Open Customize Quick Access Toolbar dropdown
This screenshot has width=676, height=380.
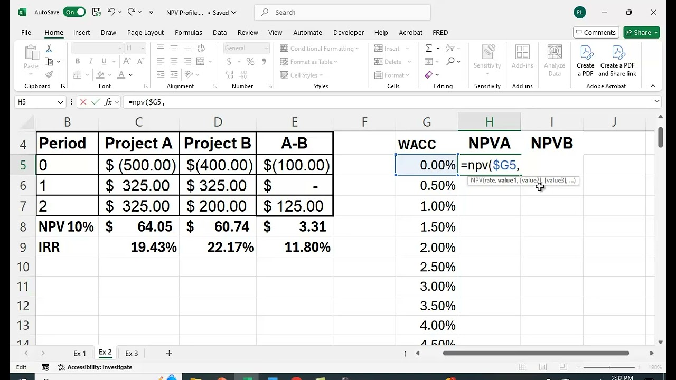(151, 12)
